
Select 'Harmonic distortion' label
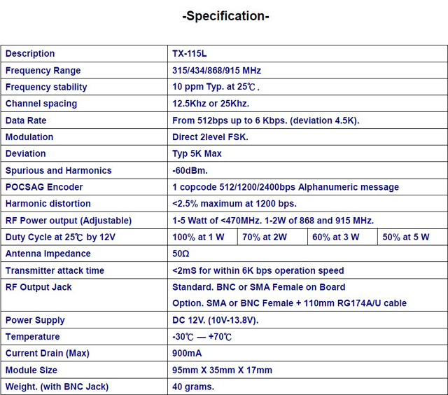coord(48,204)
